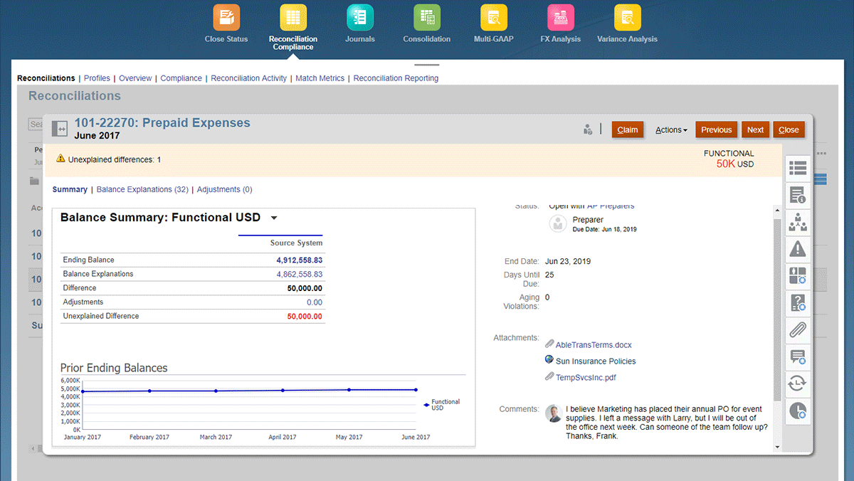The height and width of the screenshot is (481, 854).
Task: Click the details pane vertical scrollbar
Action: (776, 306)
